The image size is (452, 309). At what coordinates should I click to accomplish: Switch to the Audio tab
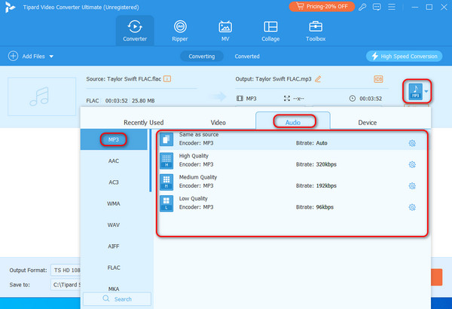coord(293,121)
